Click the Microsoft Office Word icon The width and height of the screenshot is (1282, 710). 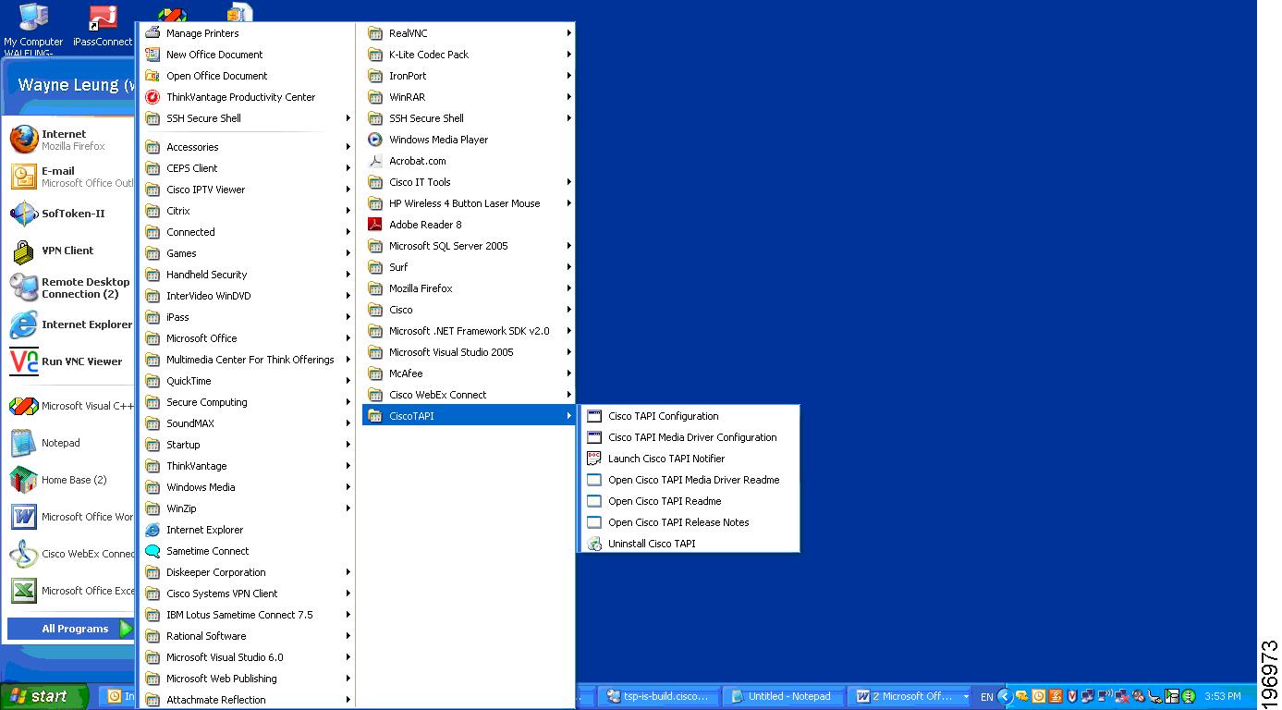23,517
